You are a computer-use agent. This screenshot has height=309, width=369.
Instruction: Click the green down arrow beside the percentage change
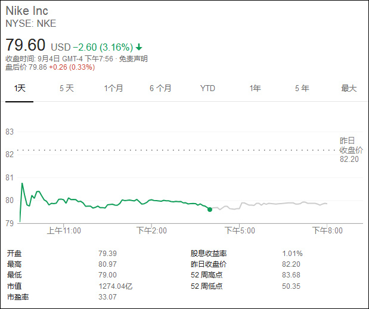click(x=139, y=47)
